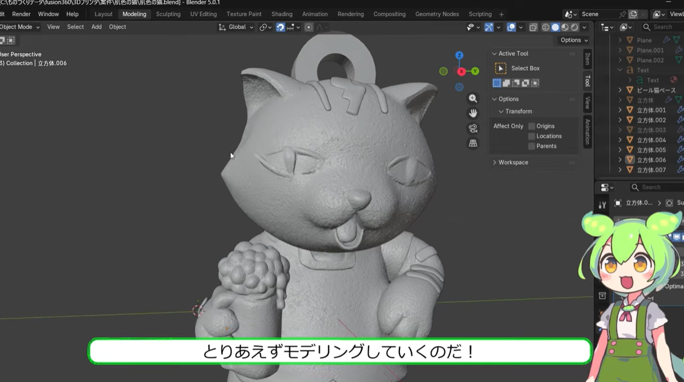Check the Locations option in Transform panel
Viewport: 684px width, 382px height.
coord(532,135)
